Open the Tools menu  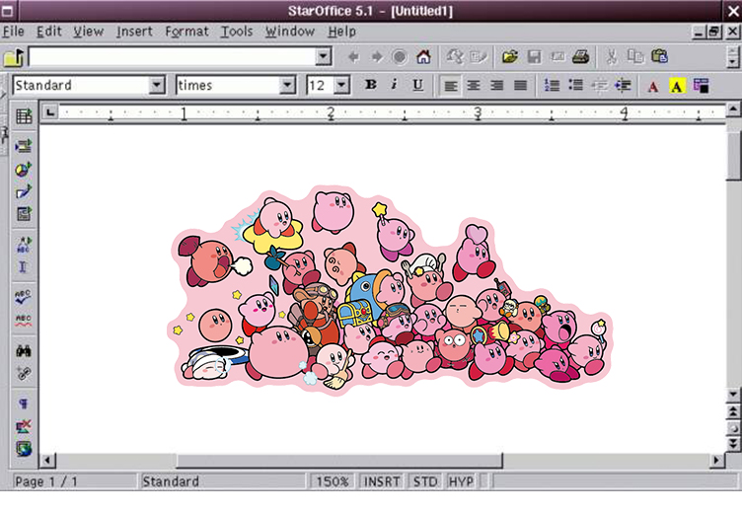pyautogui.click(x=237, y=32)
